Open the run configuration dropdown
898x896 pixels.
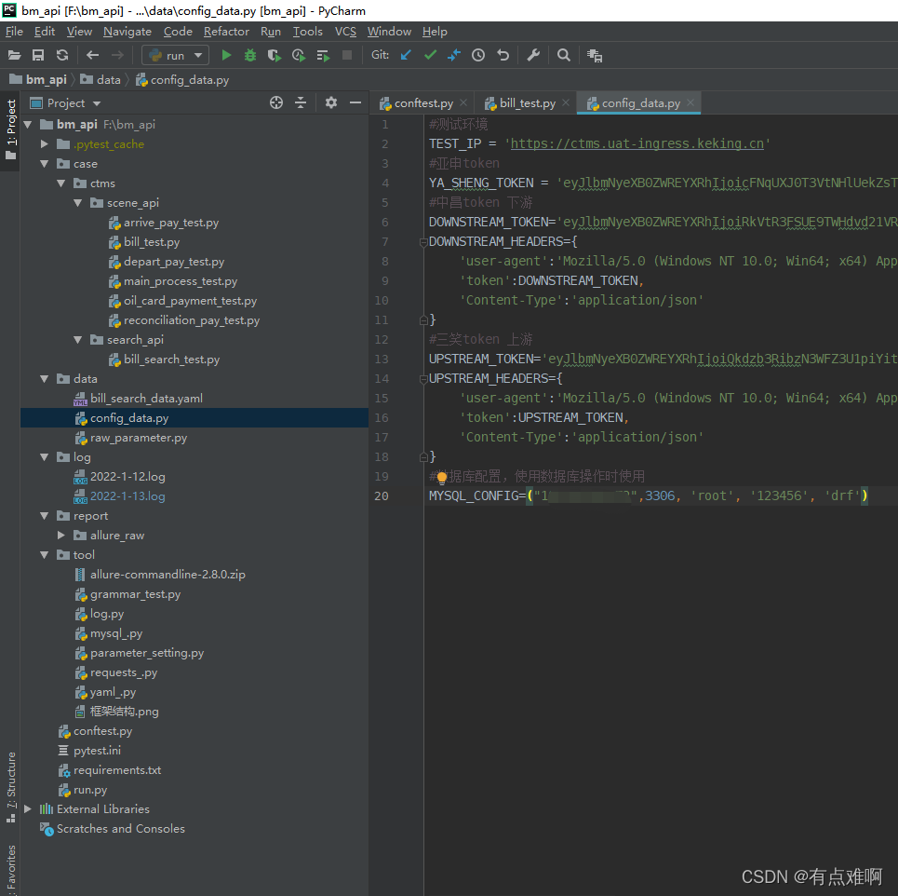pos(175,55)
